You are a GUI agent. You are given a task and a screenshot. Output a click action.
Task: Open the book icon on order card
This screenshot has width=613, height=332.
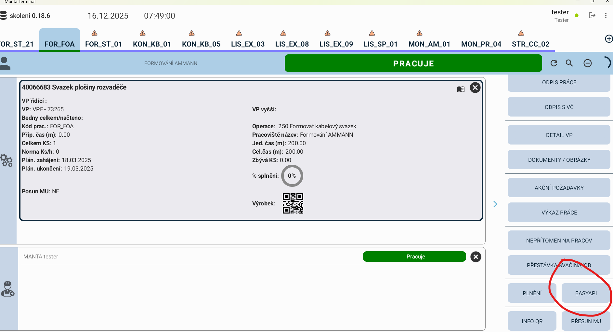461,89
